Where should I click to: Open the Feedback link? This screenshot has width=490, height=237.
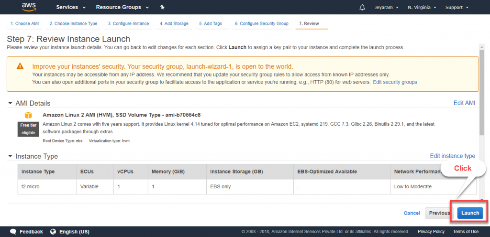tap(31, 232)
